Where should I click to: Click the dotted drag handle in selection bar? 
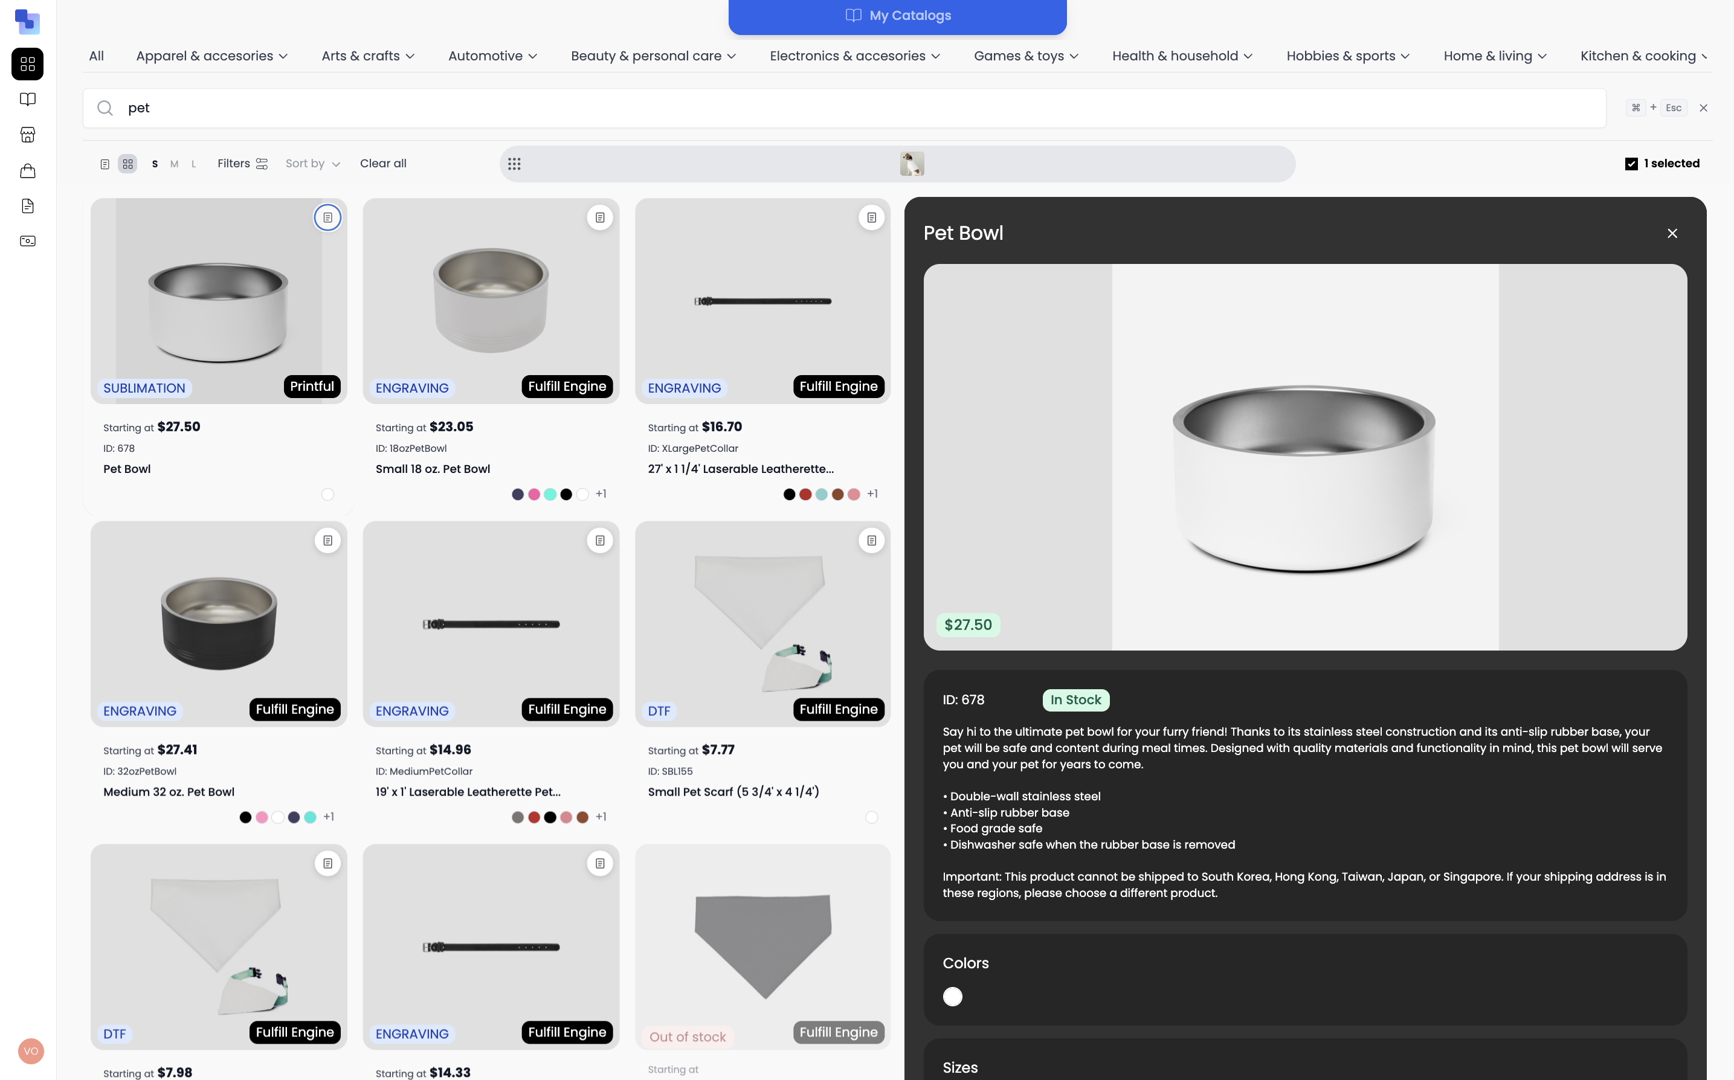coord(514,164)
